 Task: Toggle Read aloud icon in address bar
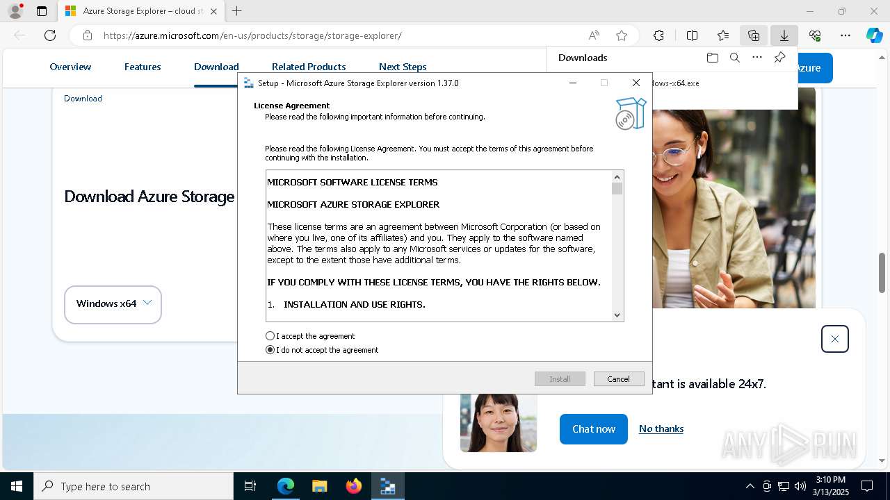(594, 35)
